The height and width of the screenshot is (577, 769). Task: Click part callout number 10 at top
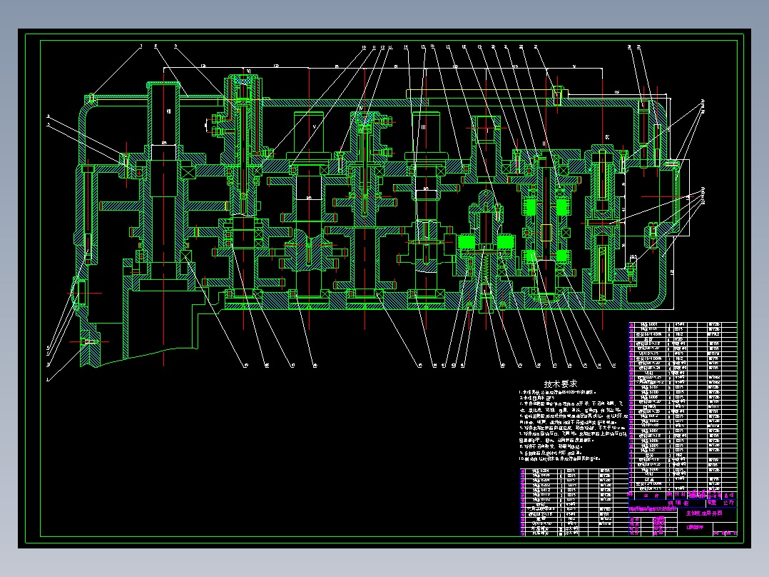pos(364,48)
